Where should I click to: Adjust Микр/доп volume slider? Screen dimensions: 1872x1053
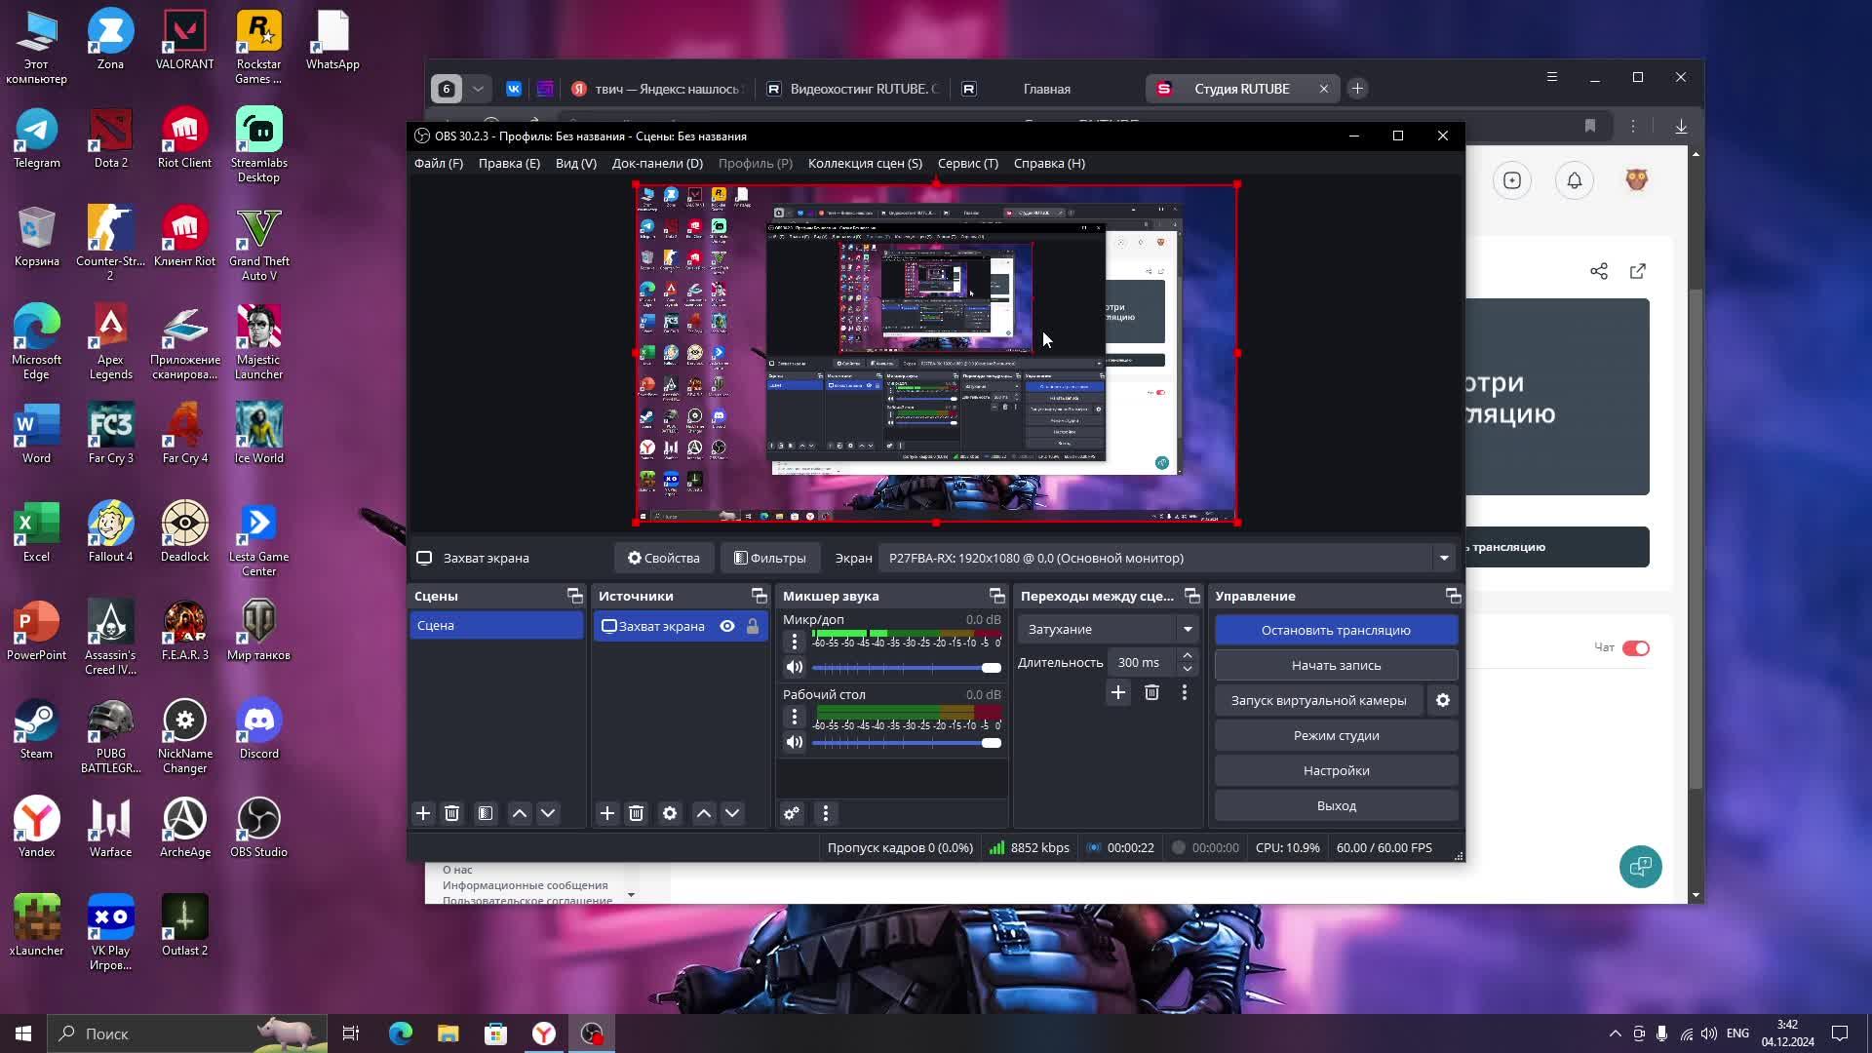point(907,668)
